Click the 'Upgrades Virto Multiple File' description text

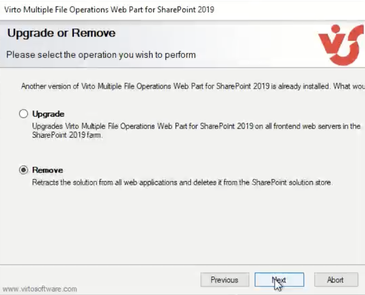tap(196, 126)
